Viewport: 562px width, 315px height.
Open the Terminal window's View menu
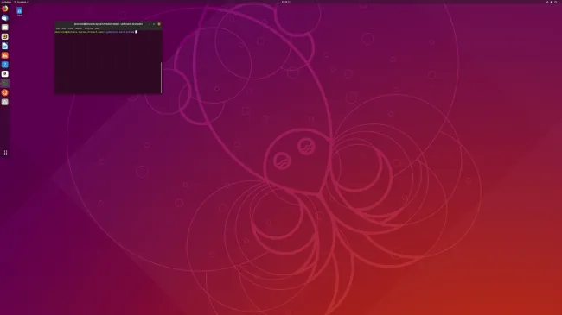[71, 28]
